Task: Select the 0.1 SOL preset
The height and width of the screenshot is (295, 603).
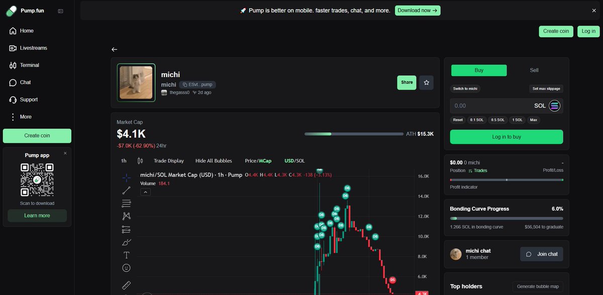Action: 477,120
